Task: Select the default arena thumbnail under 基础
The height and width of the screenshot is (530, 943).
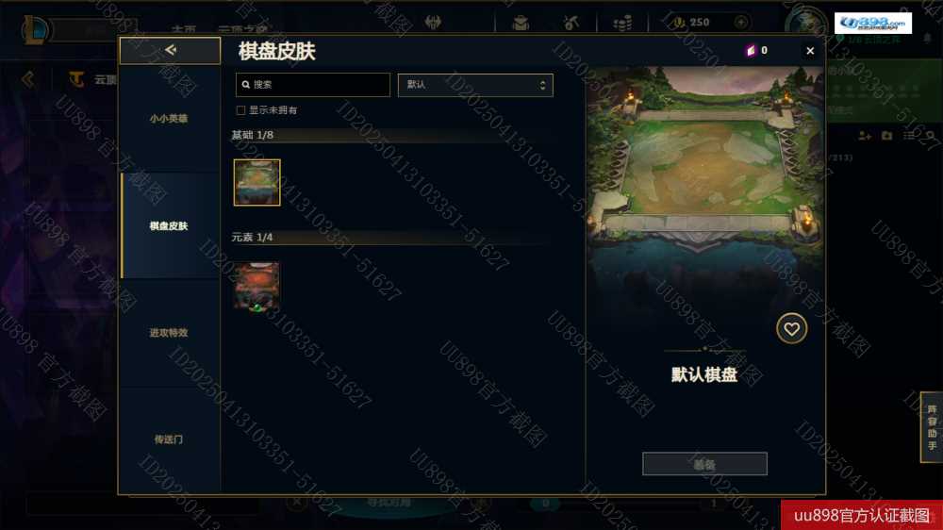Action: [x=256, y=182]
